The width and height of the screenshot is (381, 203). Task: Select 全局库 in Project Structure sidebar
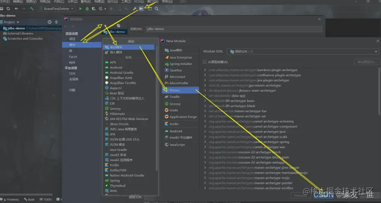(x=74, y=79)
